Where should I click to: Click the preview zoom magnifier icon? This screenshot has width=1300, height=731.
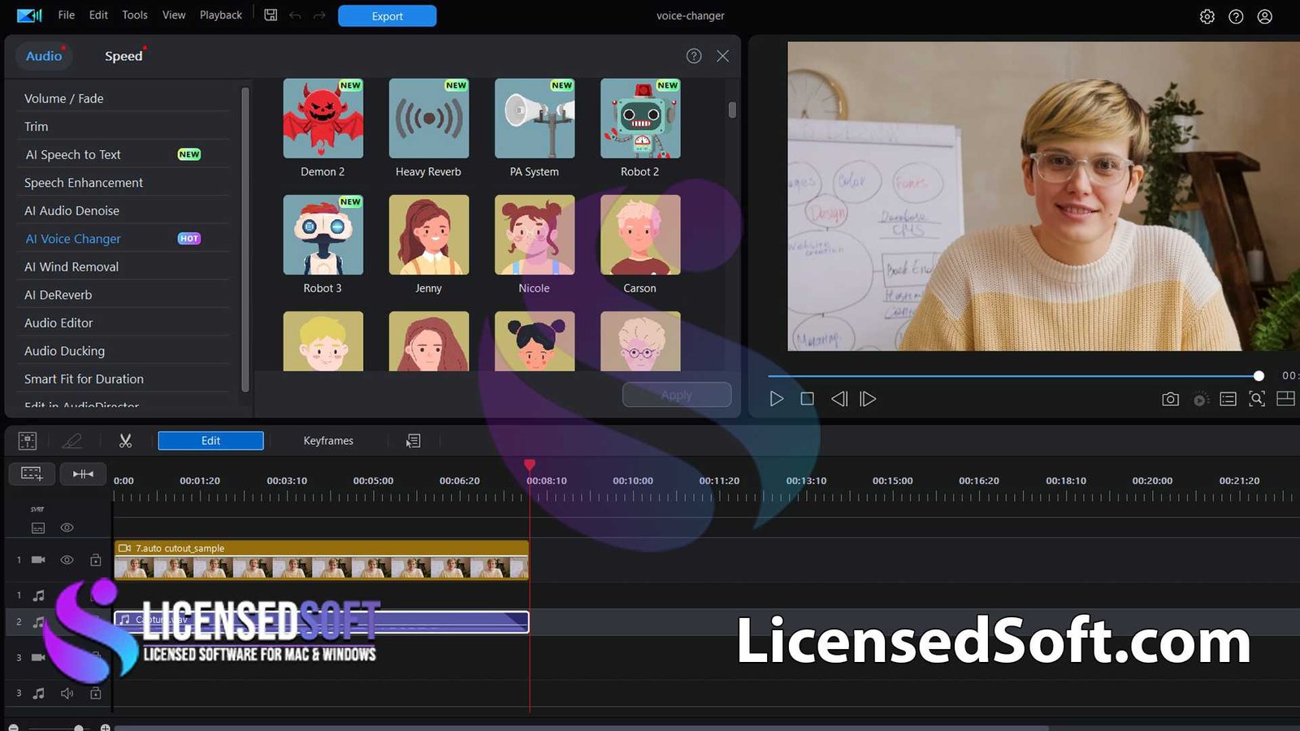[1257, 399]
